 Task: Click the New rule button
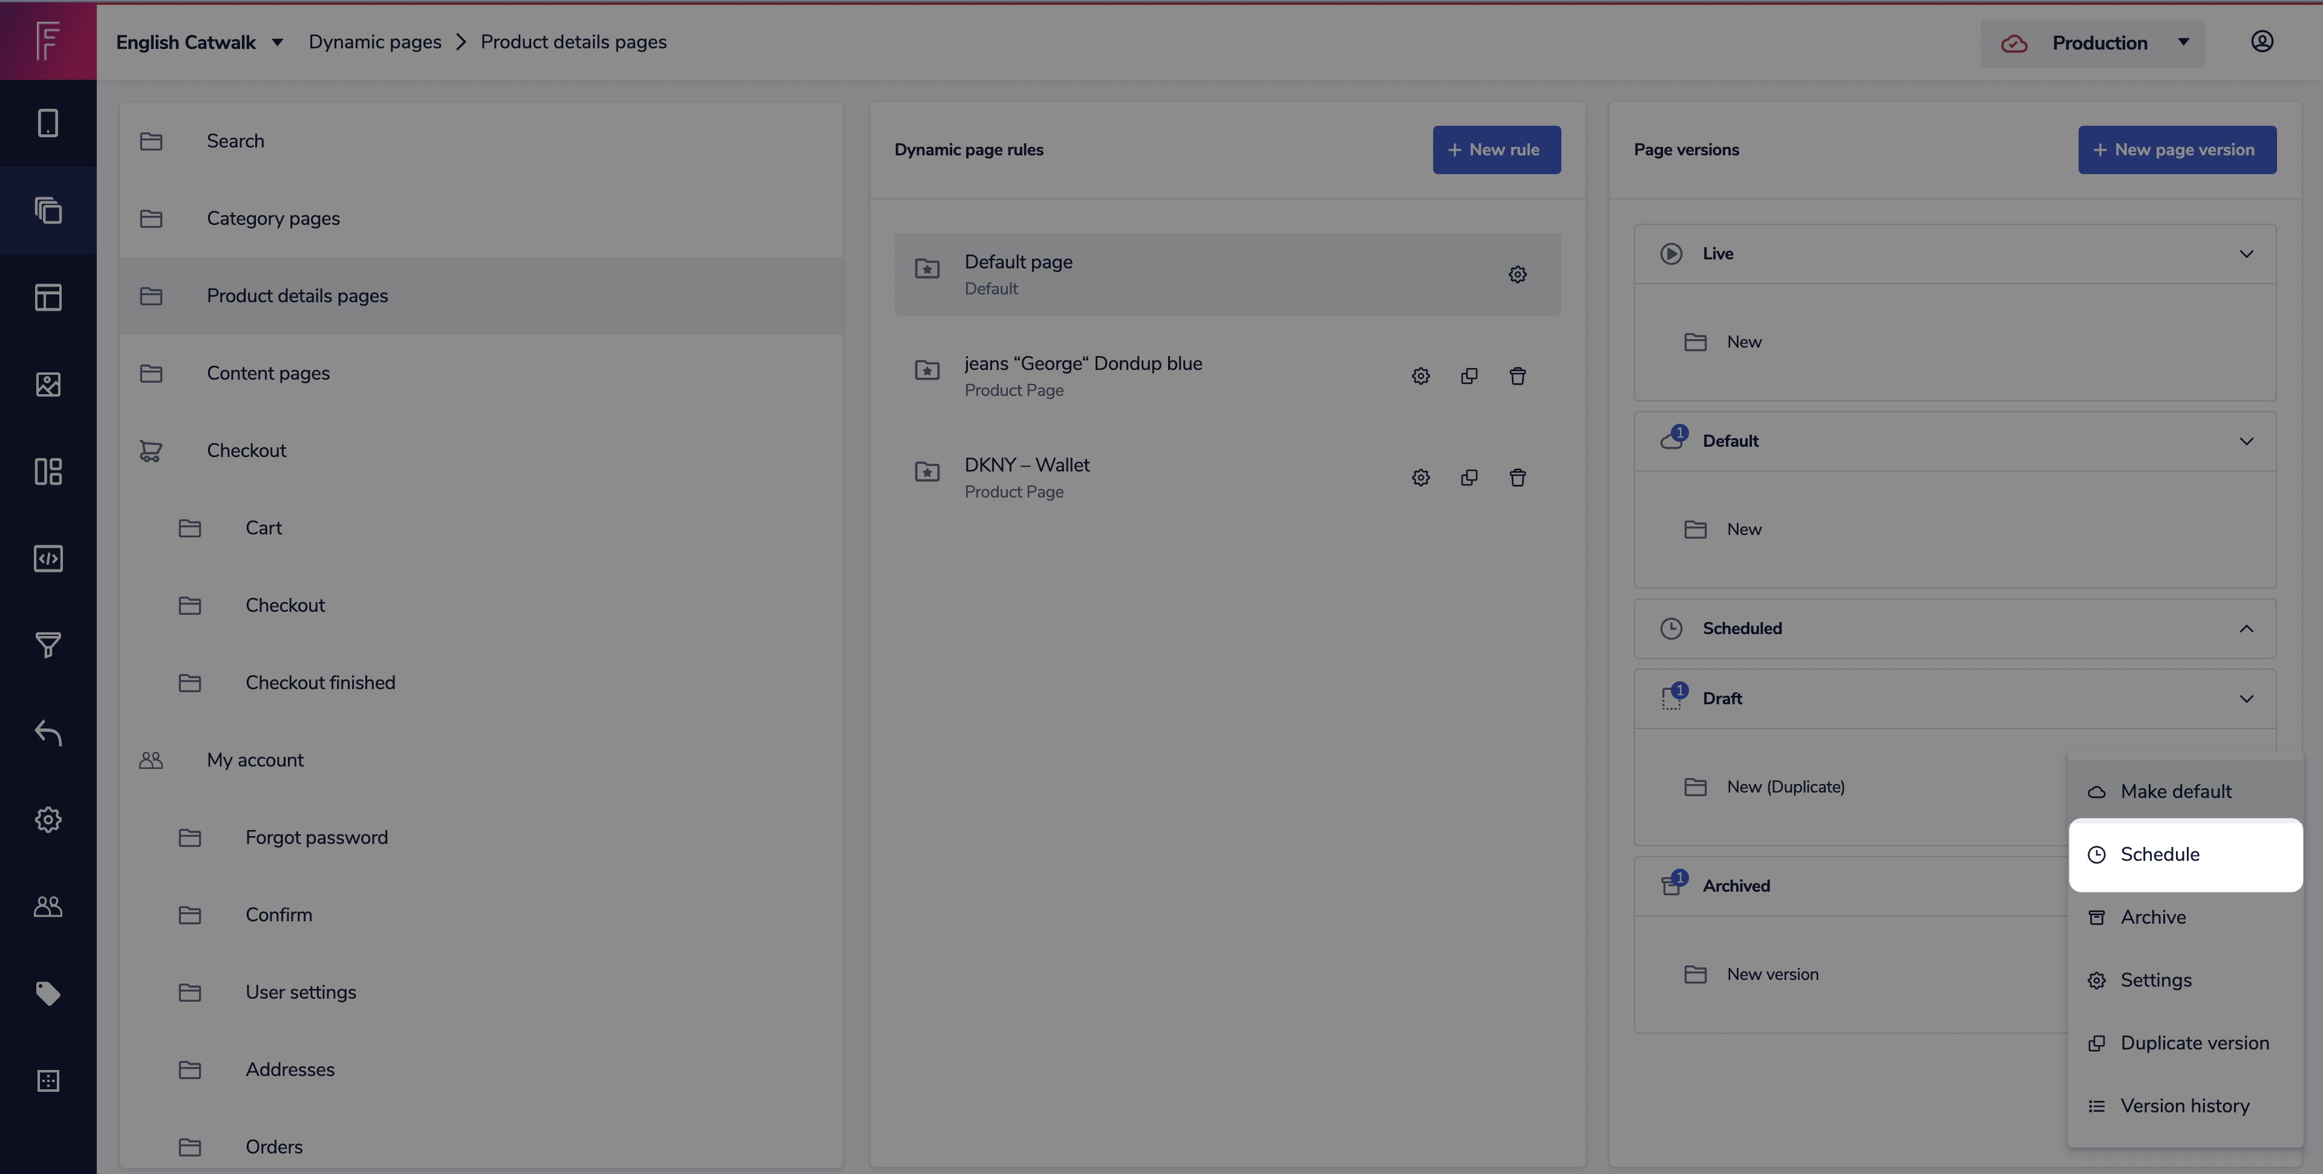[x=1496, y=149]
